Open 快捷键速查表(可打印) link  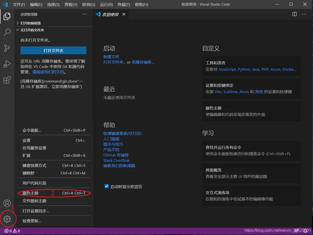[122, 133]
